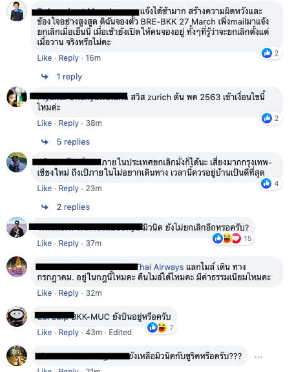Screen dimensions: 305x372
Task: Reply to the 32m old miles comment
Action: point(68,293)
